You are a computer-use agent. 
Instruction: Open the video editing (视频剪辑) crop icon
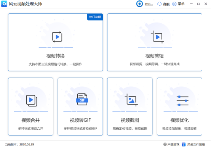tap(157, 37)
